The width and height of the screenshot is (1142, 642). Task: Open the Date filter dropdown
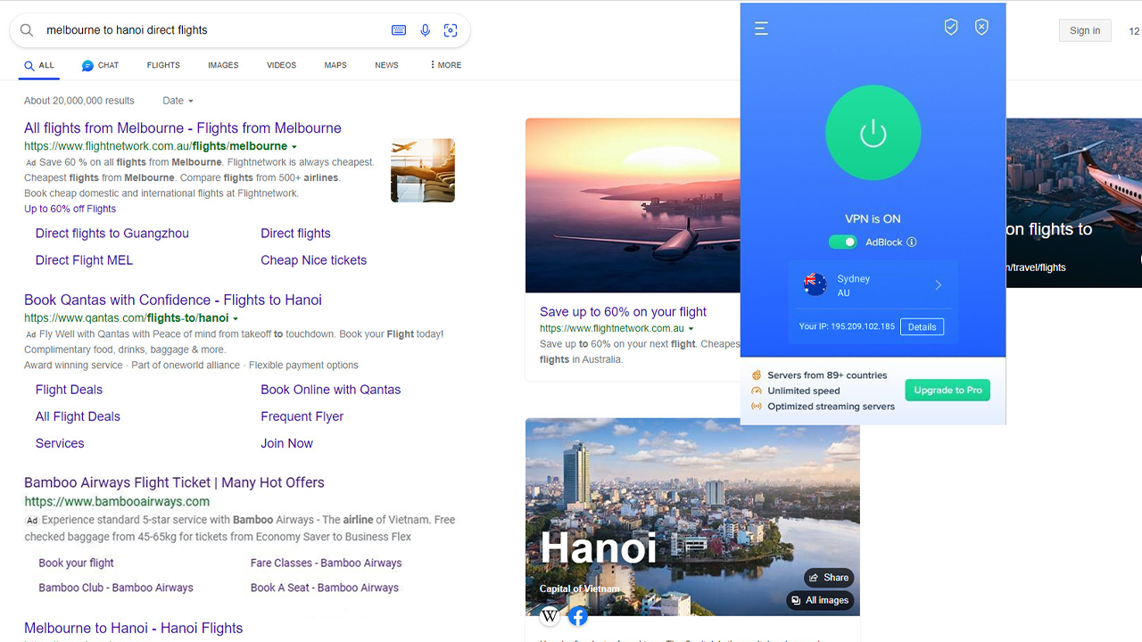pos(178,101)
